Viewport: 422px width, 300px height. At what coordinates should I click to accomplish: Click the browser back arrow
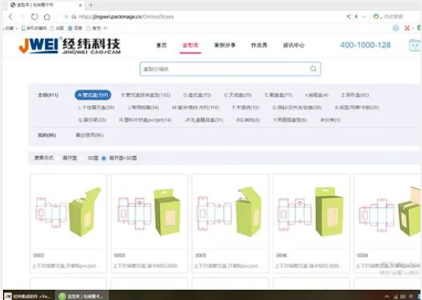[x=11, y=17]
